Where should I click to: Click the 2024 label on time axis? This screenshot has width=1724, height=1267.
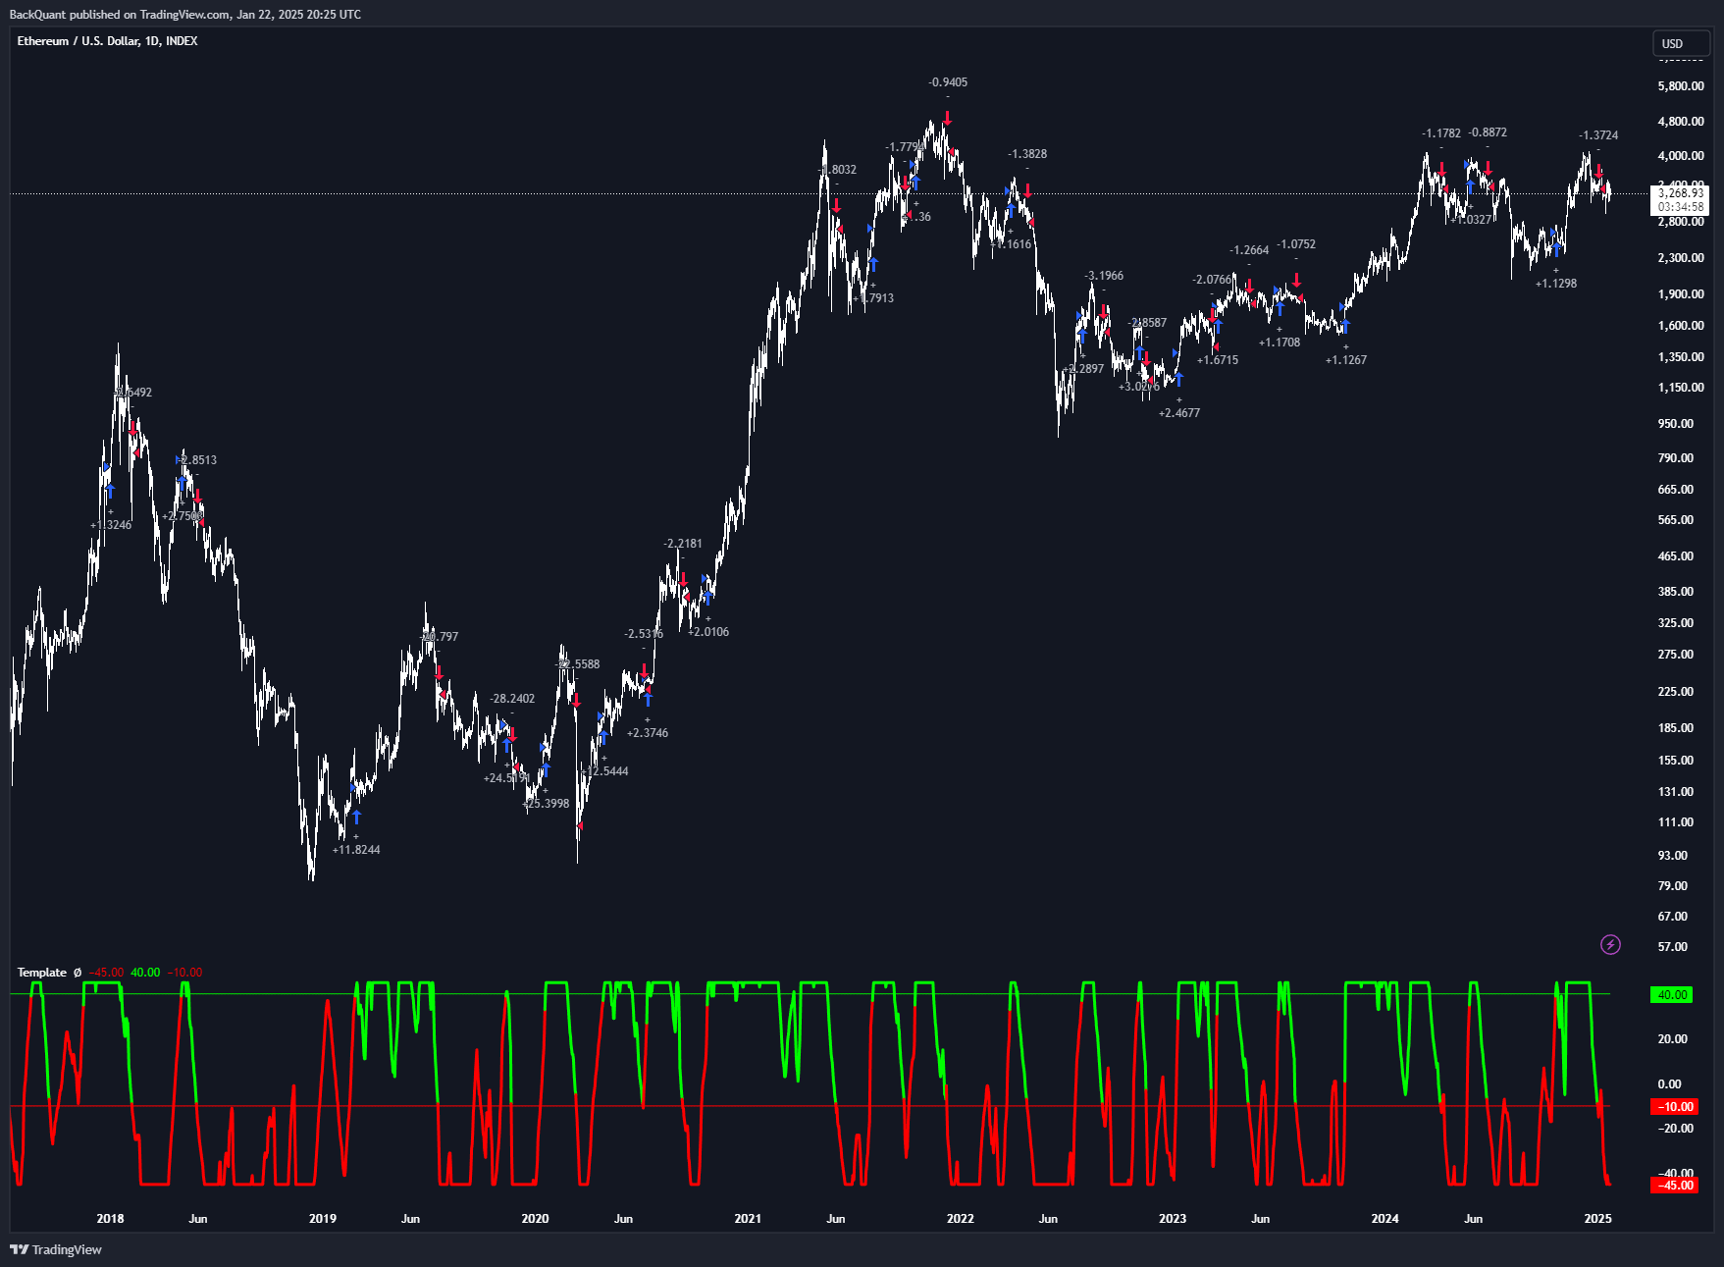click(1385, 1219)
